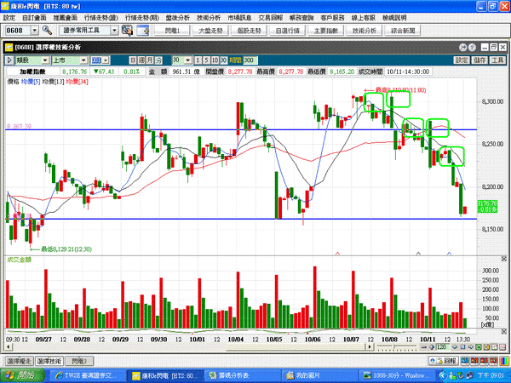
Task: Expand the 上市 market dropdown
Action: (x=83, y=60)
